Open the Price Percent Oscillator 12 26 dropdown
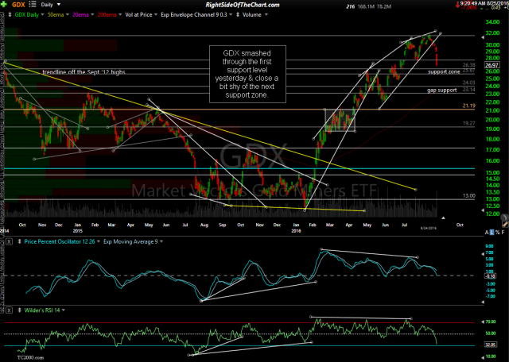The width and height of the screenshot is (509, 362). tap(62, 241)
